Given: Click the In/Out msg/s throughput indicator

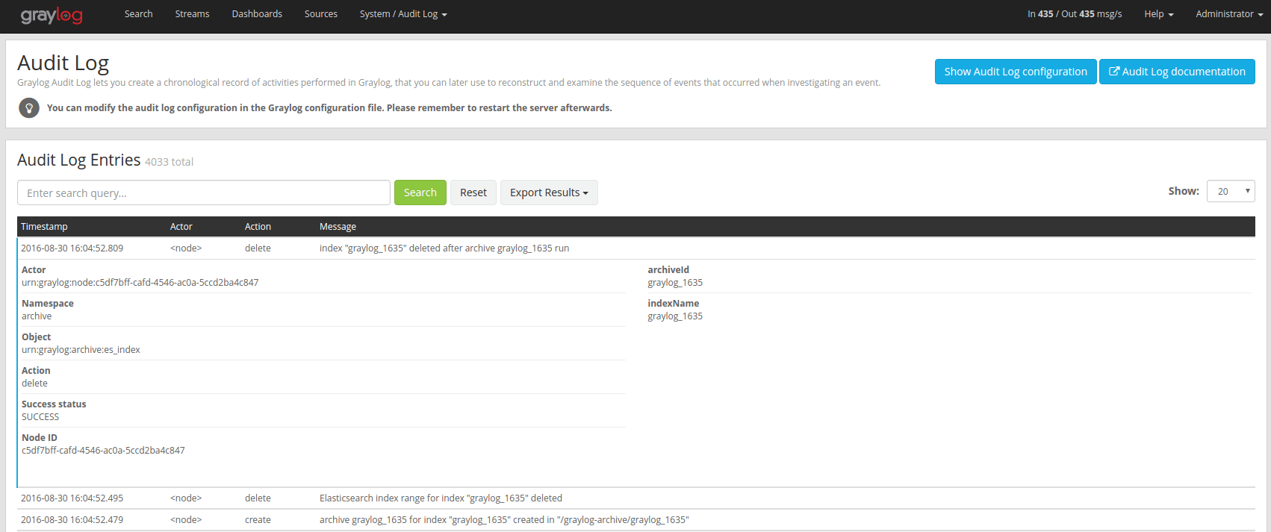Looking at the screenshot, I should pos(1075,14).
